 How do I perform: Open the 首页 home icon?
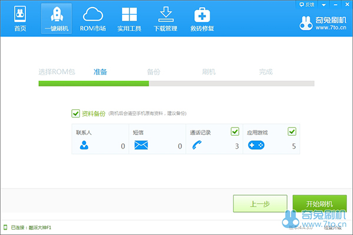click(x=20, y=14)
